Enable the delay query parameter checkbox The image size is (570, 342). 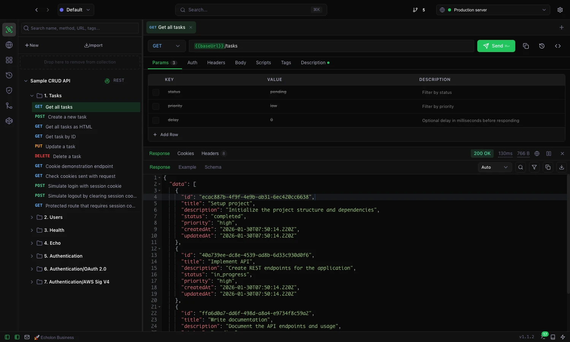(x=155, y=120)
